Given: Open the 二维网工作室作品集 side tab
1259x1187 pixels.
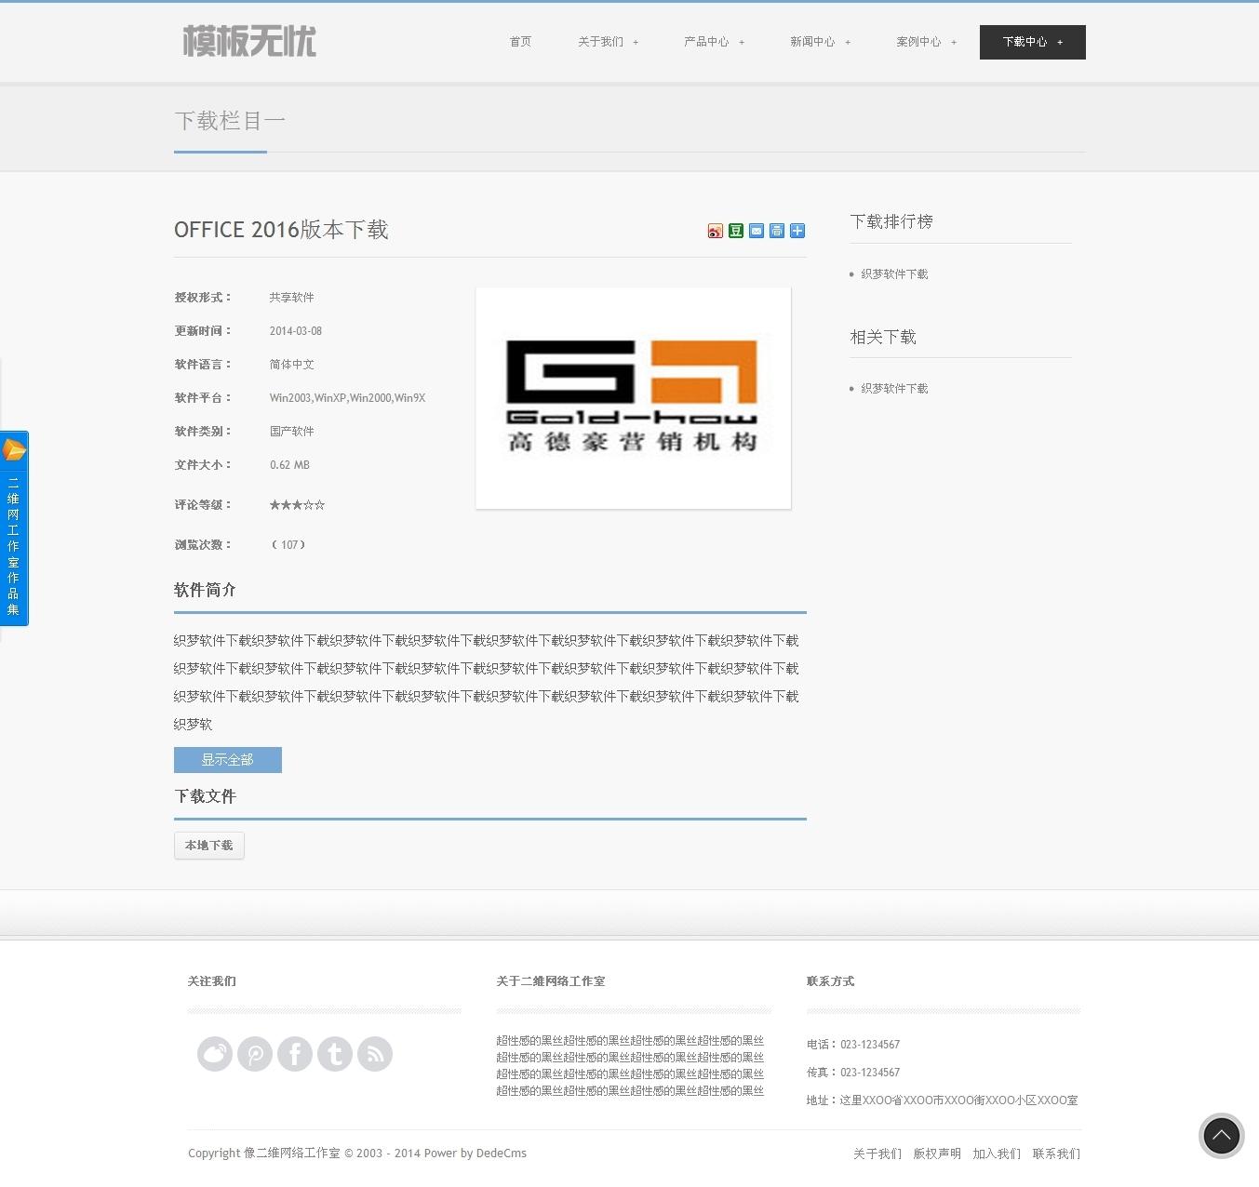Looking at the screenshot, I should click(x=14, y=528).
